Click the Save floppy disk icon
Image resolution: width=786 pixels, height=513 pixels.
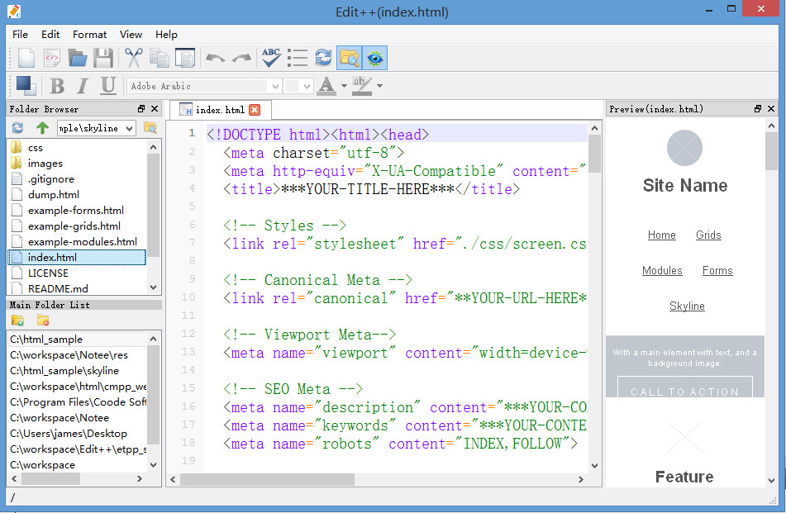[102, 58]
